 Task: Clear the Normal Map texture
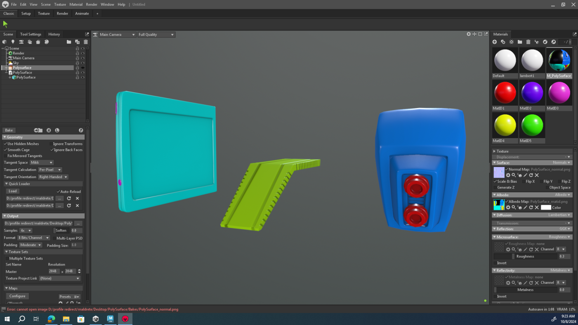(x=537, y=175)
